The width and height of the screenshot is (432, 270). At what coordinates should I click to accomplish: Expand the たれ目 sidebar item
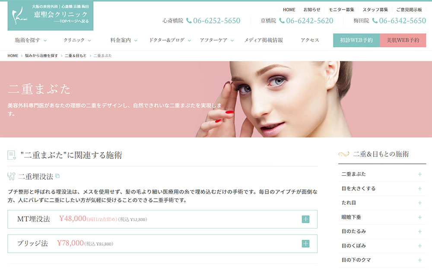coord(419,203)
